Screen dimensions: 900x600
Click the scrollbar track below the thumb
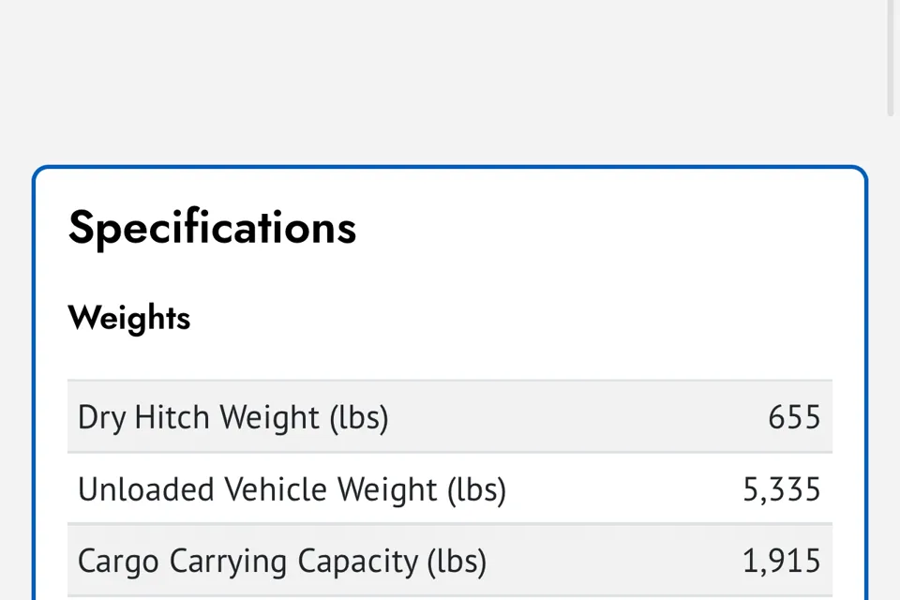pyautogui.click(x=891, y=356)
